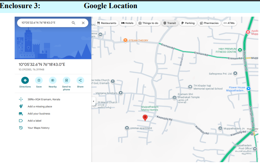Select Add a label

(35, 121)
